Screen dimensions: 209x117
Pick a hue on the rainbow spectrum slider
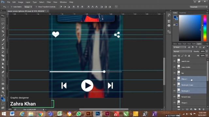tap(205, 28)
